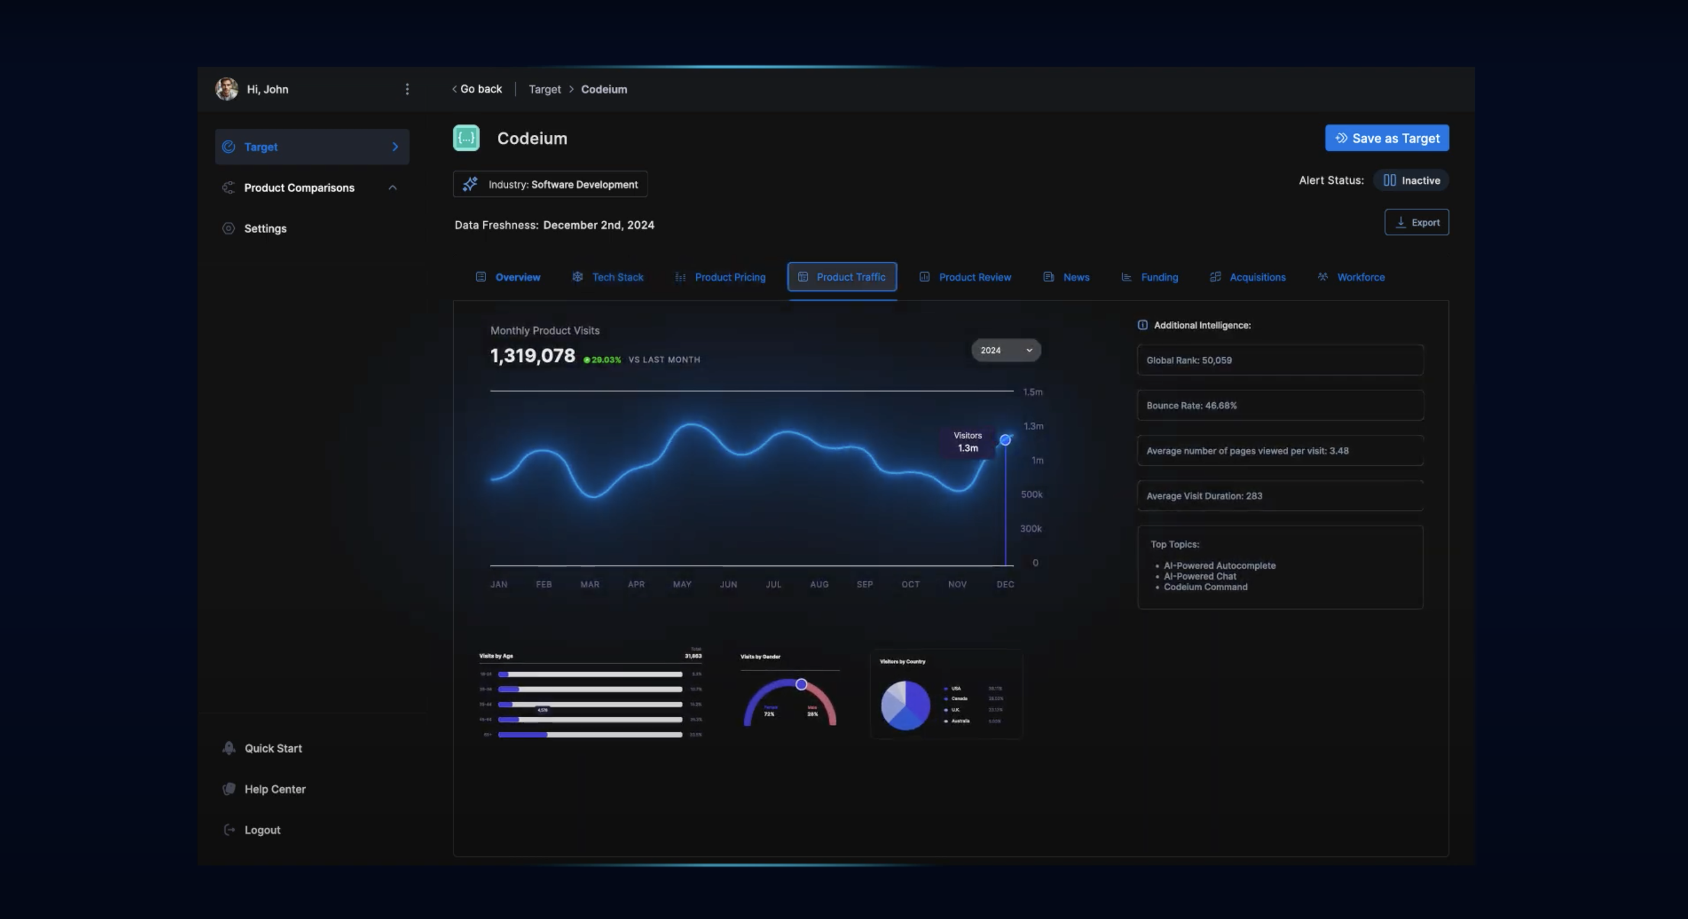Click the Product Pricing tab icon
The width and height of the screenshot is (1688, 919).
tap(680, 276)
